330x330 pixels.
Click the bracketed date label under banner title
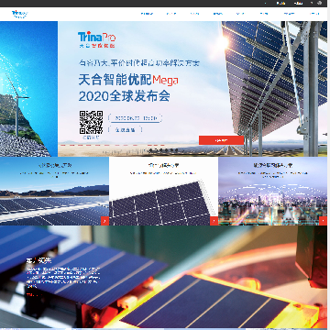[136, 118]
